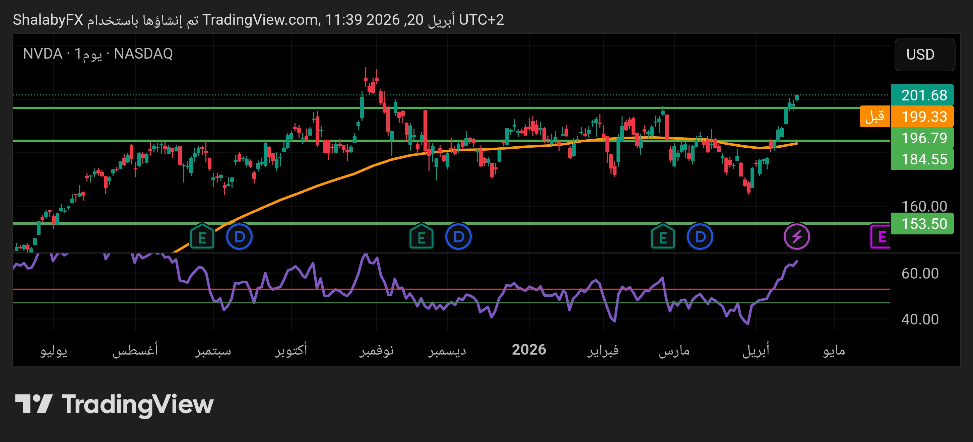Image resolution: width=973 pixels, height=442 pixels.
Task: Click the 153.50 support level label
Action: (922, 224)
